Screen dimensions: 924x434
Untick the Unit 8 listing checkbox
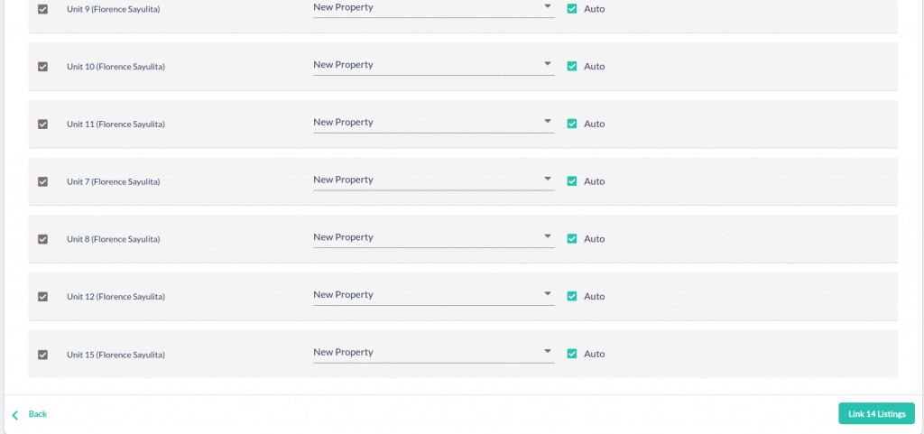pyautogui.click(x=42, y=239)
